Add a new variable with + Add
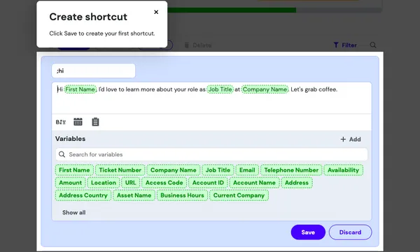 click(x=351, y=139)
